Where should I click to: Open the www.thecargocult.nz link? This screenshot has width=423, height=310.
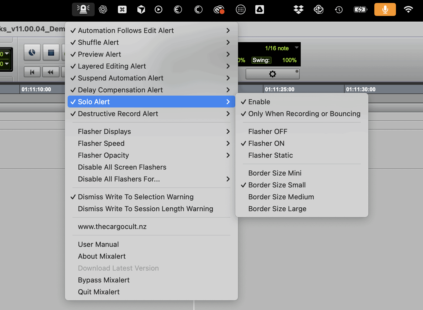coord(112,227)
